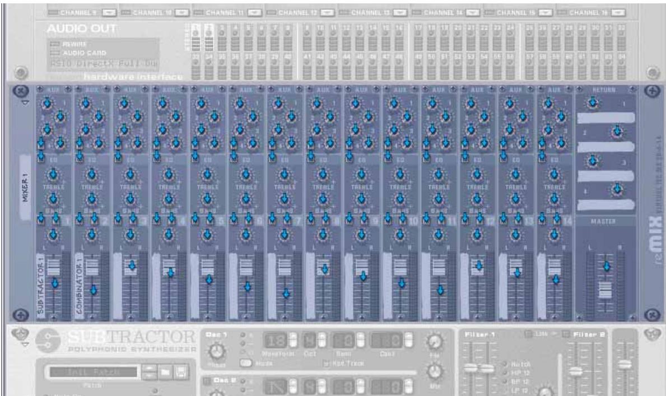Click the channel 7 level fader
Screen dimensions: 666x396
[284, 267]
